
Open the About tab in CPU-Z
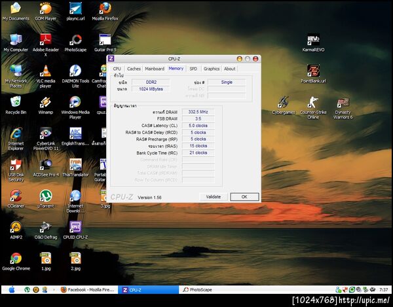coord(230,69)
